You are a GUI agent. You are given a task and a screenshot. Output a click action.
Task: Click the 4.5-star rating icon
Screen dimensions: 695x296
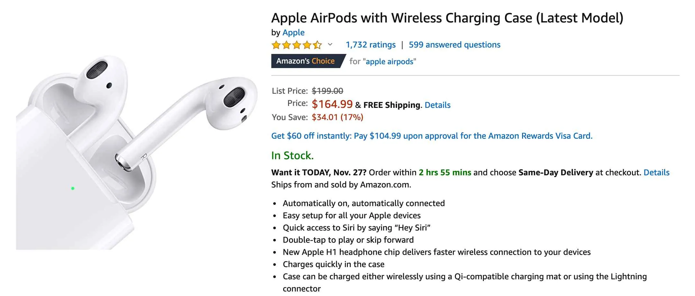(x=296, y=45)
